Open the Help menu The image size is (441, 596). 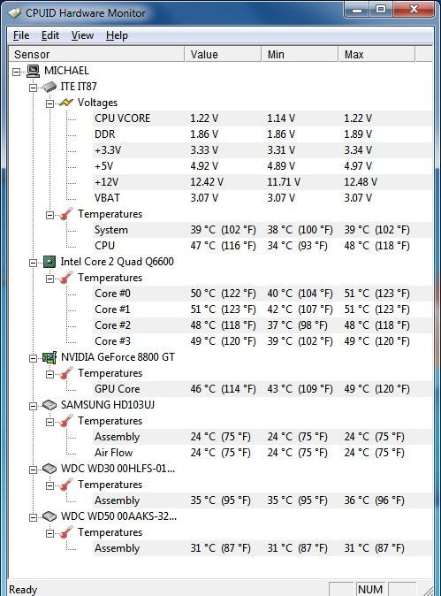(117, 35)
